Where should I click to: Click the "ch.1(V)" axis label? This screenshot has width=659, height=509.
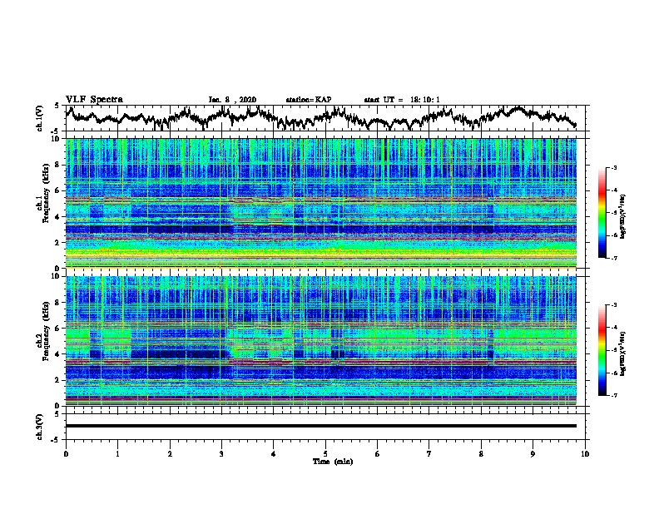coord(40,118)
